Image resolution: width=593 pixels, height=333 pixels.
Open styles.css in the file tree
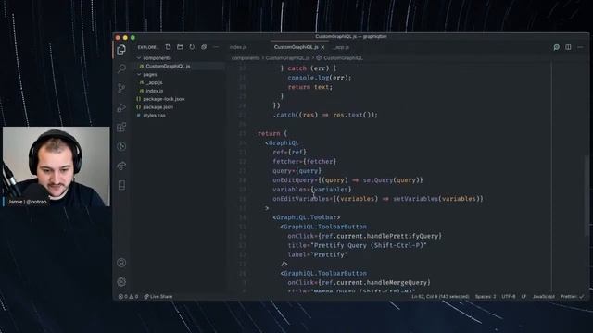[x=154, y=116]
